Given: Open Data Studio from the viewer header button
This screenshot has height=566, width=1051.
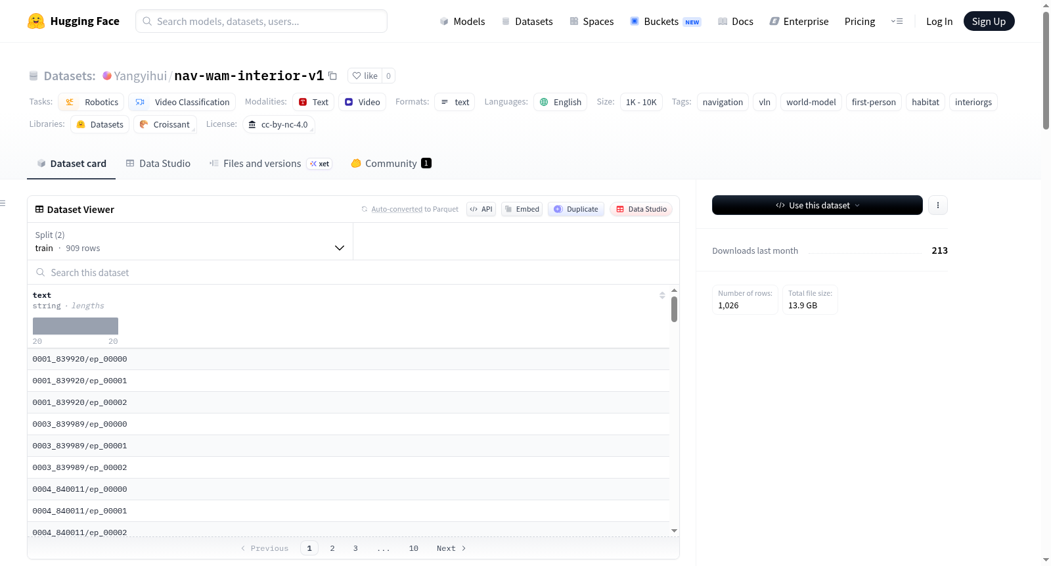Looking at the screenshot, I should tap(641, 209).
